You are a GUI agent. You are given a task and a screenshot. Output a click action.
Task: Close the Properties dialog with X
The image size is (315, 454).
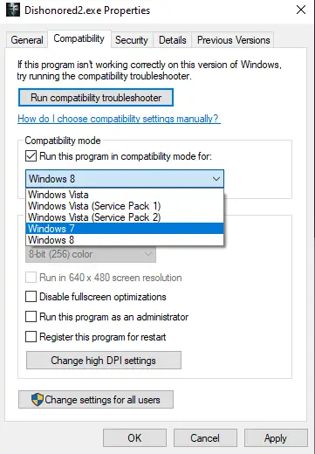301,10
